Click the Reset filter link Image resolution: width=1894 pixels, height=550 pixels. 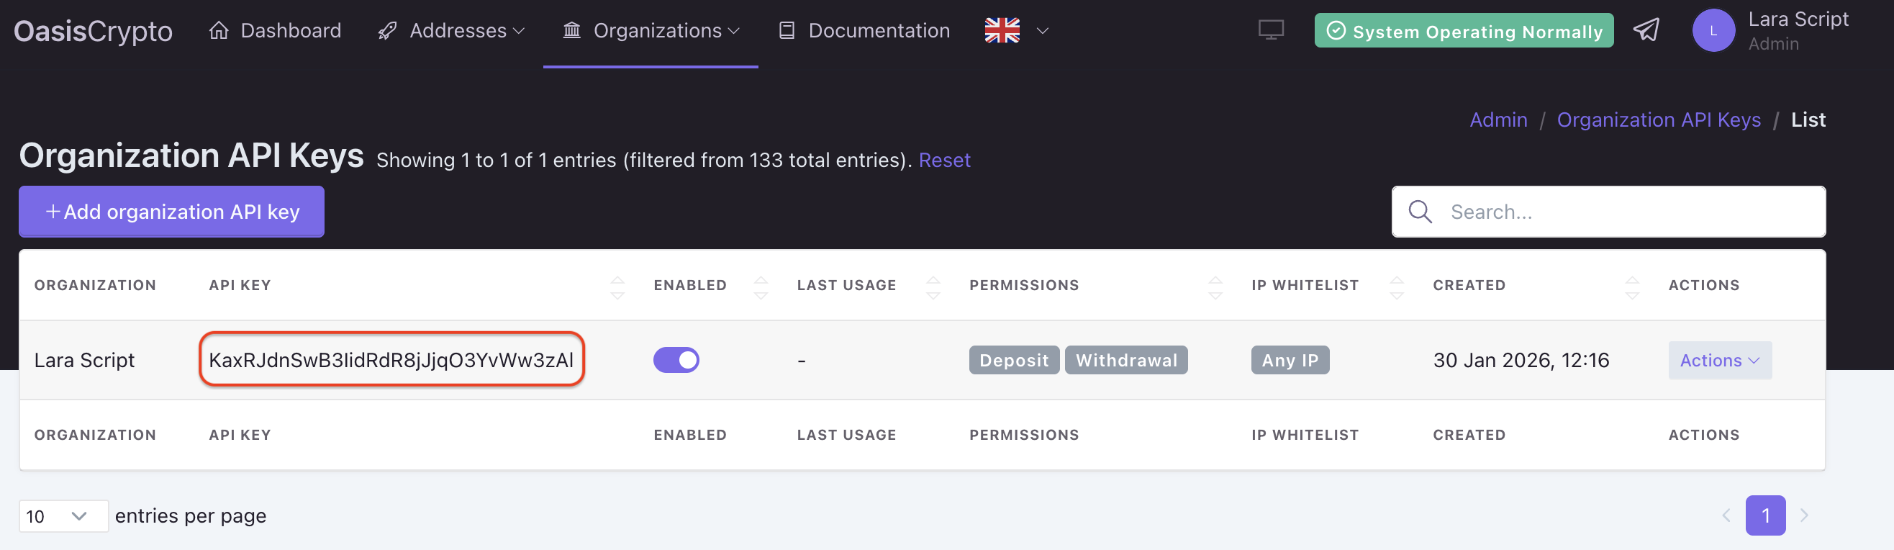tap(944, 161)
